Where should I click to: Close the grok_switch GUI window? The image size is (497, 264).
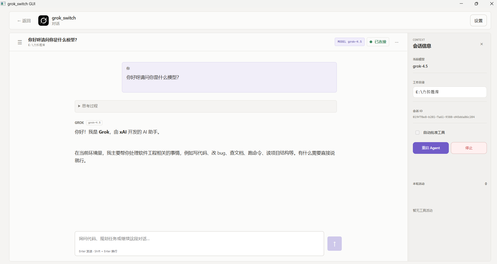(x=492, y=4)
